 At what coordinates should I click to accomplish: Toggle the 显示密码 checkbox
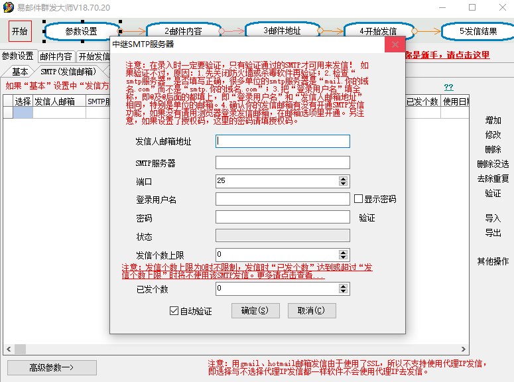pos(358,199)
